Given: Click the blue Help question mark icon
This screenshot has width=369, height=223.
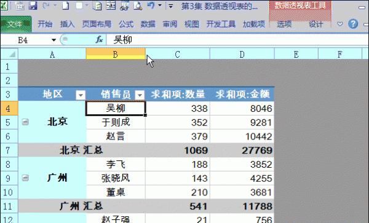Looking at the screenshot, I should [x=353, y=24].
